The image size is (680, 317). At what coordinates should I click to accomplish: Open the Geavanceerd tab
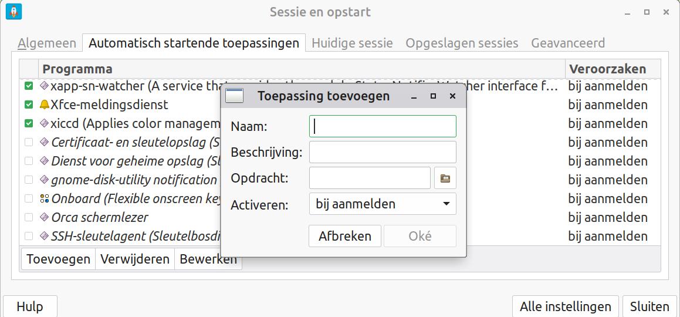coord(568,43)
